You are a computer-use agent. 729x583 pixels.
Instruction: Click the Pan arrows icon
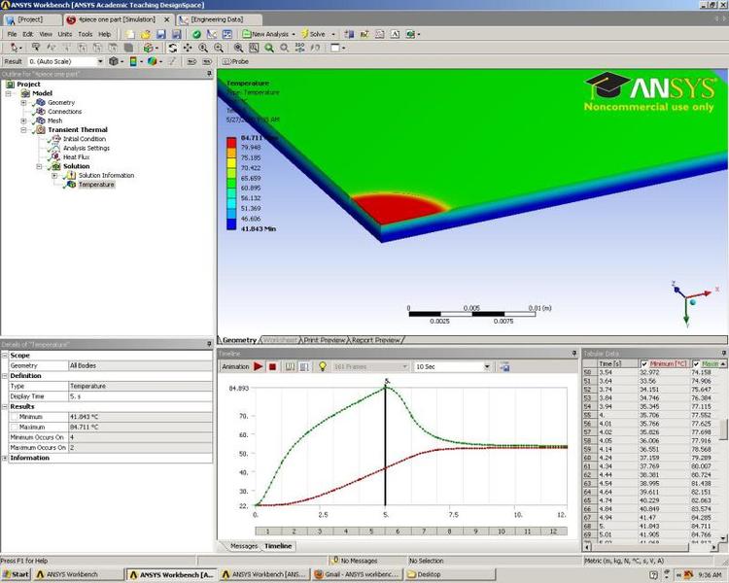pyautogui.click(x=188, y=48)
